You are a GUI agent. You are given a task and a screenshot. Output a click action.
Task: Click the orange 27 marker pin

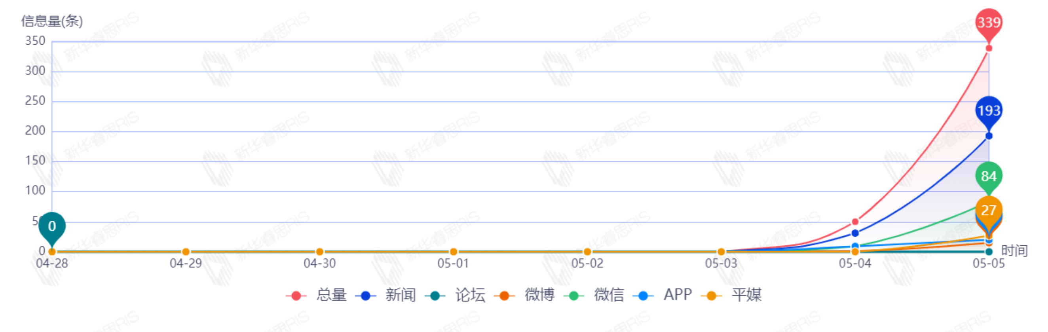(989, 211)
